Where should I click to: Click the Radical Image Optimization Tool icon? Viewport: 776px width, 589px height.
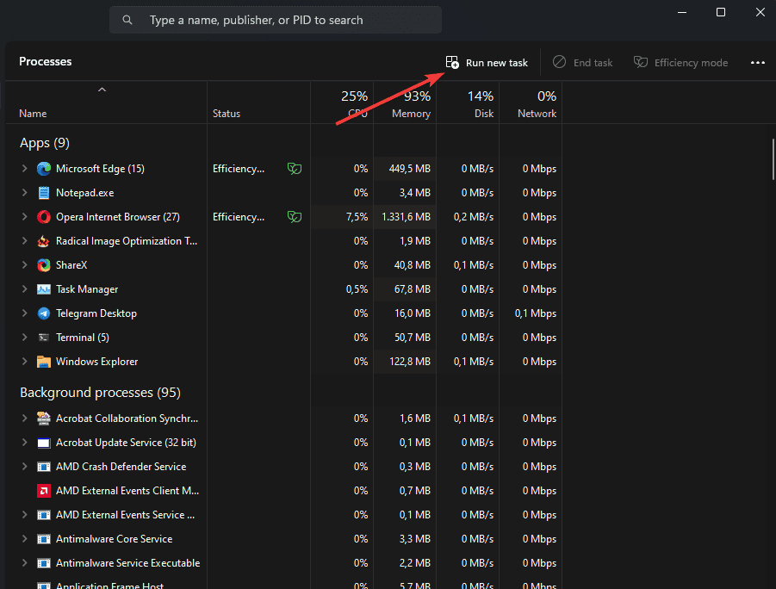pos(44,241)
